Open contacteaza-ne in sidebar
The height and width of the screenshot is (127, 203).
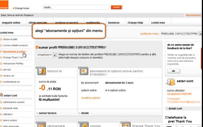(x=11, y=82)
